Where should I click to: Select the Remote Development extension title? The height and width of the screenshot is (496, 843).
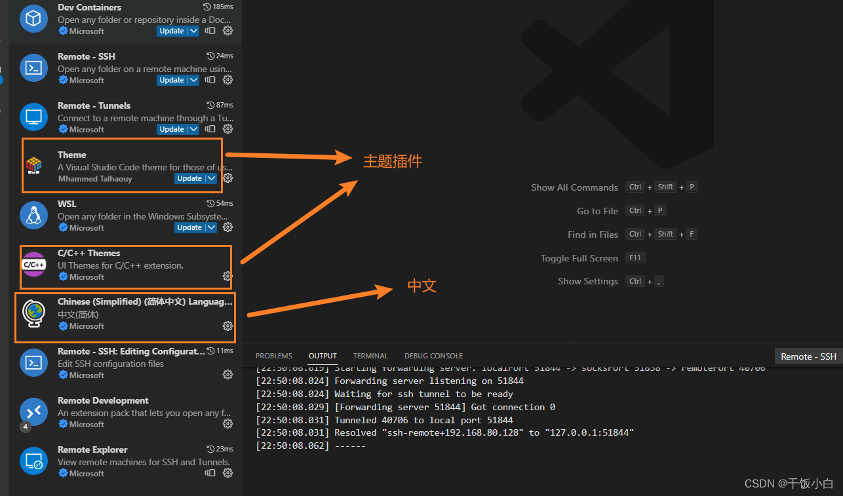click(103, 400)
